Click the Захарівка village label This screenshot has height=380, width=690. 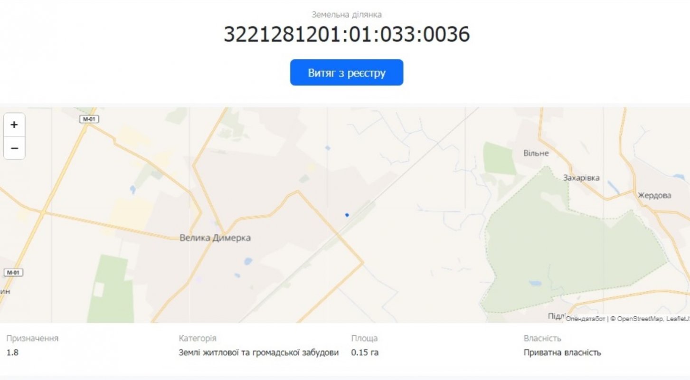pos(581,178)
